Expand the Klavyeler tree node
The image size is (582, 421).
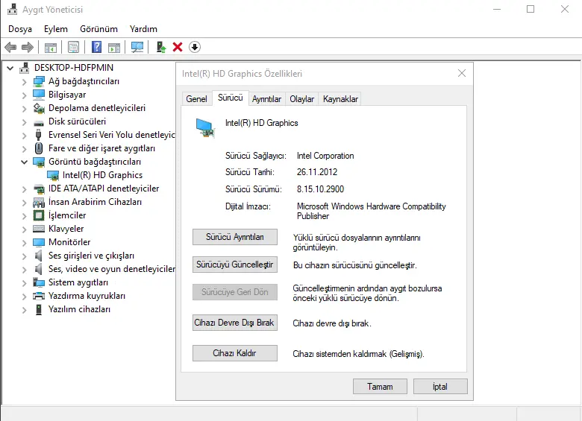pyautogui.click(x=24, y=229)
